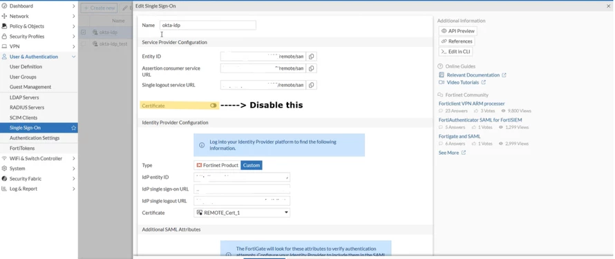Click See More community link

(448, 153)
